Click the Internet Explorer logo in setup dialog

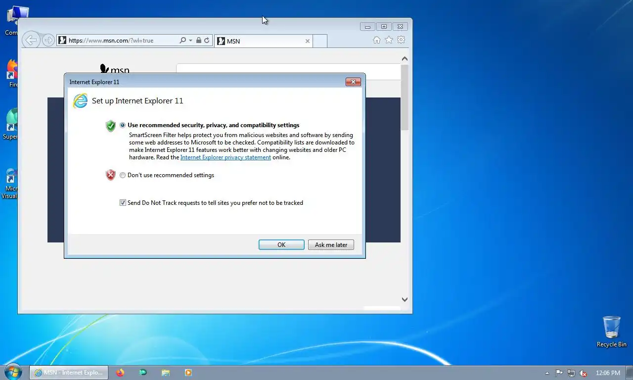80,101
